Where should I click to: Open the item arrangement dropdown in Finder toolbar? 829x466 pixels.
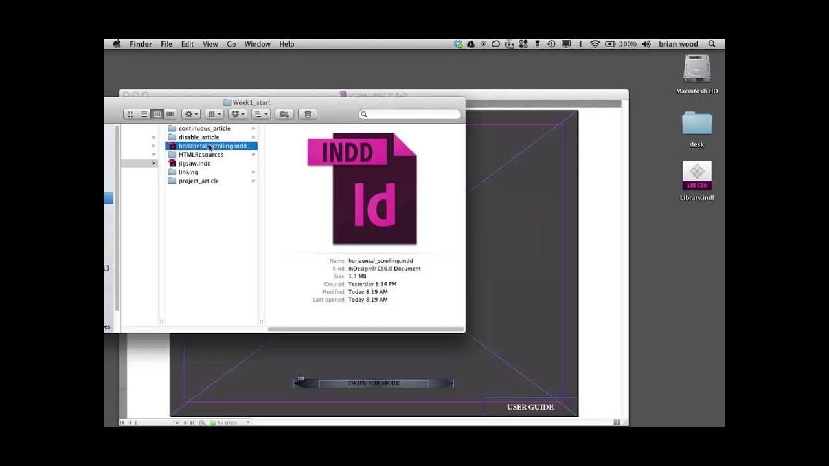coord(214,114)
